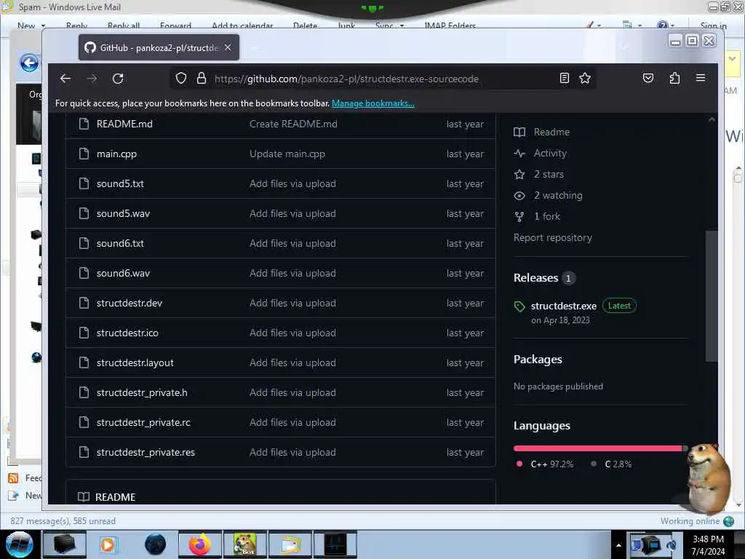The height and width of the screenshot is (559, 745).
Task: Open the Packages heading
Action: pyautogui.click(x=538, y=360)
